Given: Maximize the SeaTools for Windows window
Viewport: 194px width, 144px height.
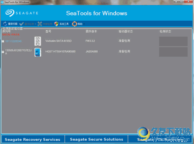Looking at the screenshot, I should [181, 2].
